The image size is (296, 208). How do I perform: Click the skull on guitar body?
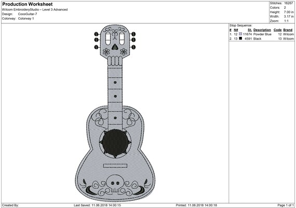tap(115, 184)
